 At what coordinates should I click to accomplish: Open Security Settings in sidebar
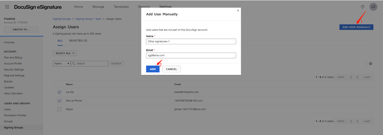point(14,69)
